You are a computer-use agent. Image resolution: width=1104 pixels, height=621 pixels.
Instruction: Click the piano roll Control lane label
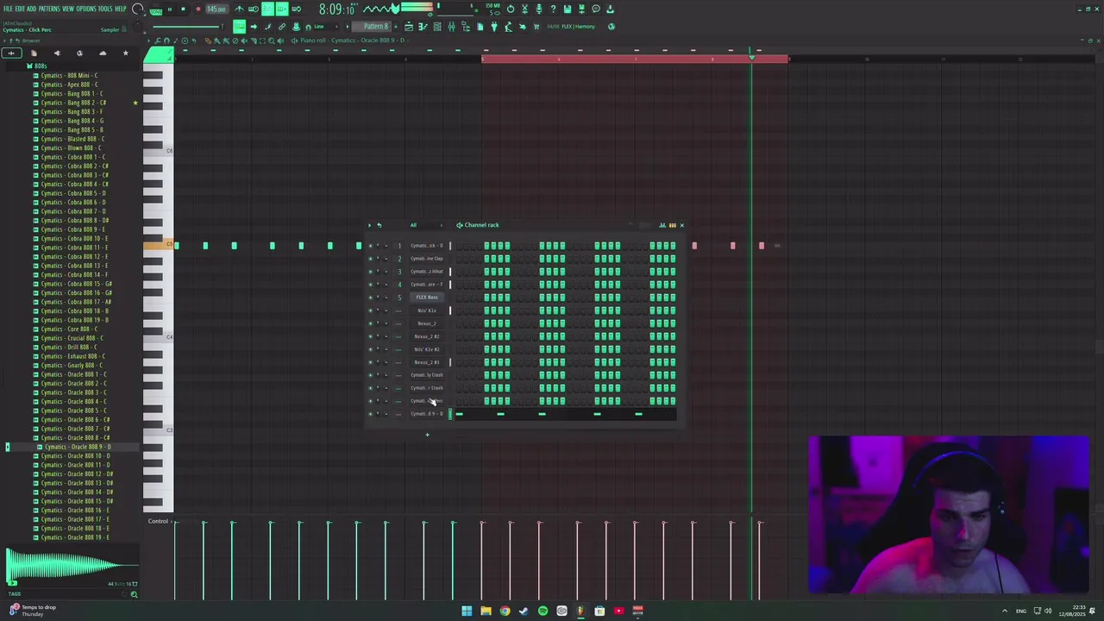pos(158,521)
